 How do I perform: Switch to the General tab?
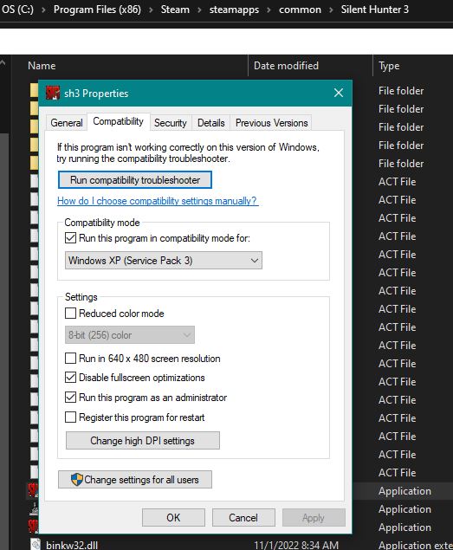click(67, 123)
